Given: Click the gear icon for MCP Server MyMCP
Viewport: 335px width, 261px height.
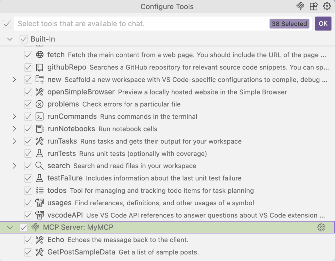Looking at the screenshot, I should (x=321, y=228).
